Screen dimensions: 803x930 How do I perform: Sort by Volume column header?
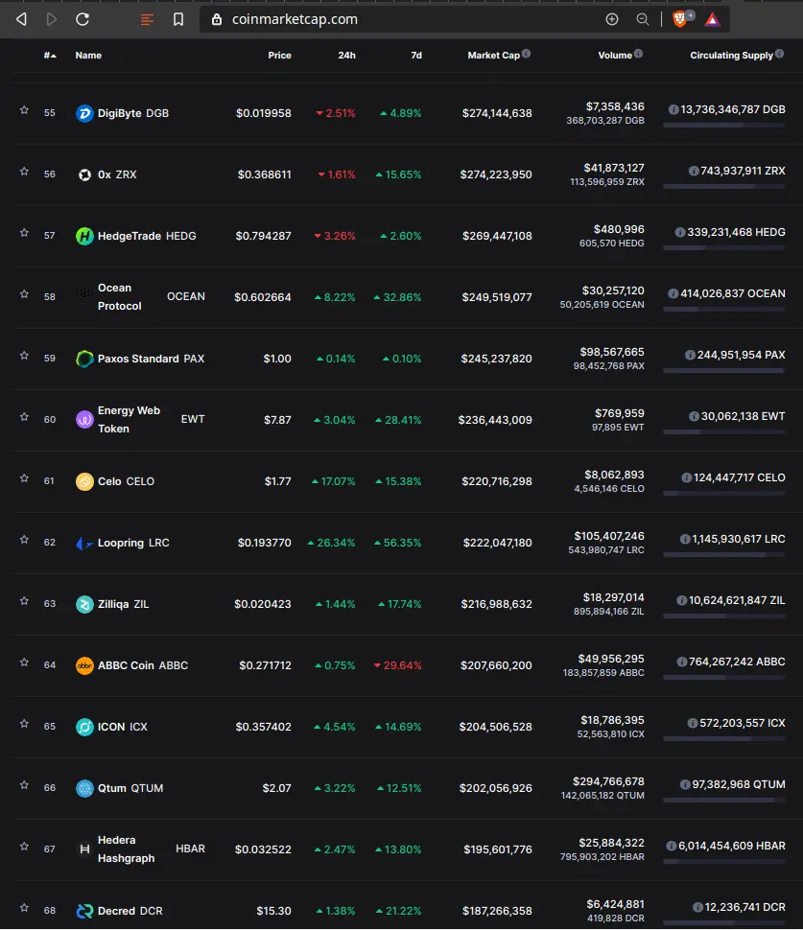(615, 56)
